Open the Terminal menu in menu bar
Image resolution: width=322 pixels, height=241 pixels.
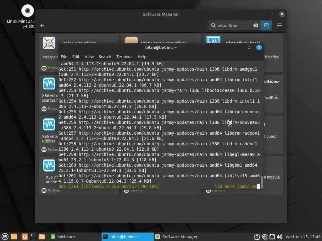[124, 56]
